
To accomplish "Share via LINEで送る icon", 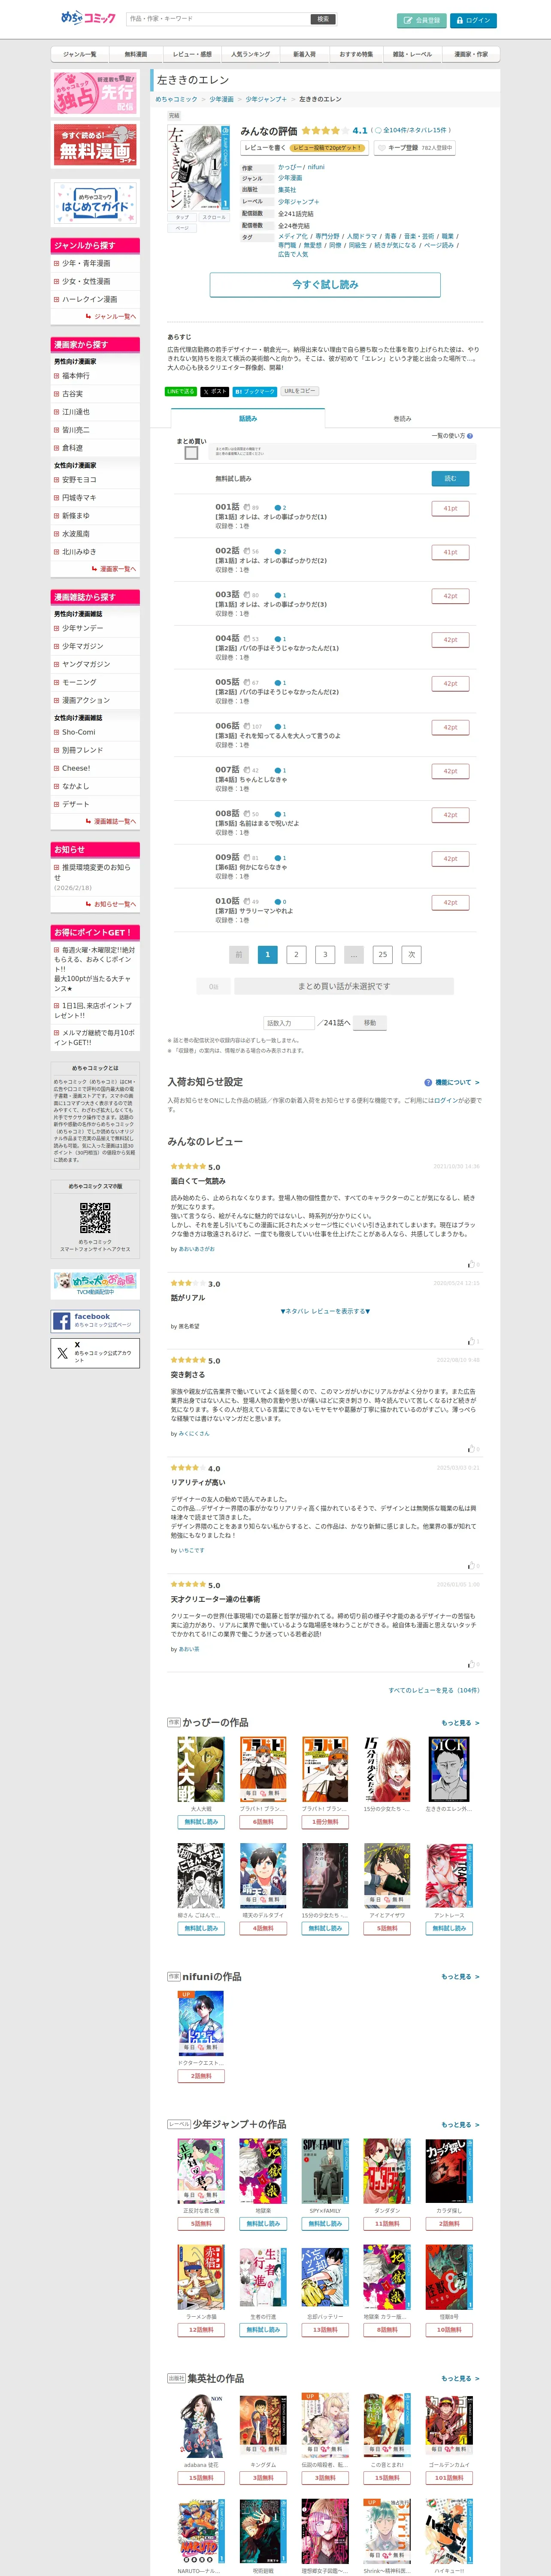I will (181, 391).
